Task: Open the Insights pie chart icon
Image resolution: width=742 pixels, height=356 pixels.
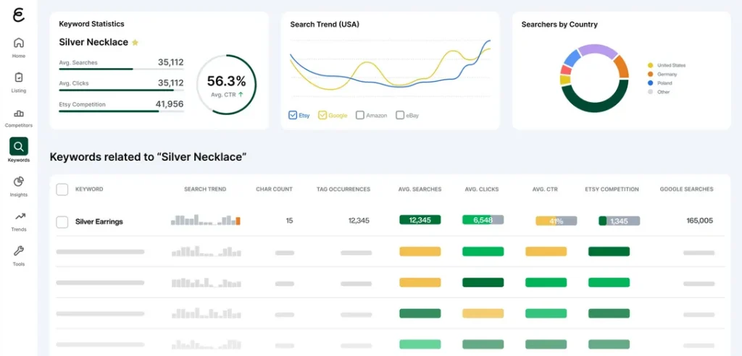Action: pos(18,182)
